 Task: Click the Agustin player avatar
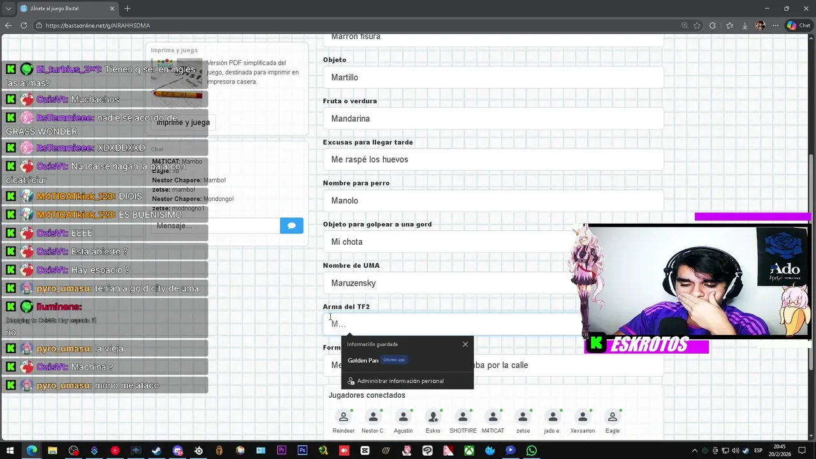pyautogui.click(x=403, y=417)
